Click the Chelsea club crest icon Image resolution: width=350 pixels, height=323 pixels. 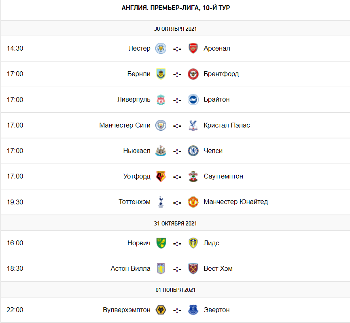tap(193, 151)
